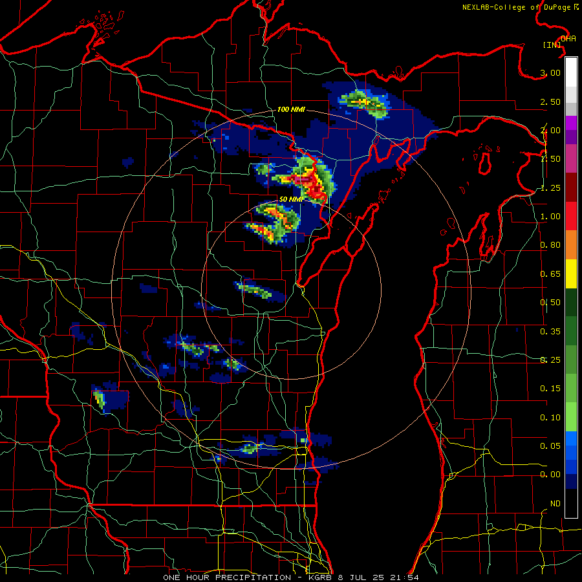
Task: Click the ND legend label
Action: point(555,504)
